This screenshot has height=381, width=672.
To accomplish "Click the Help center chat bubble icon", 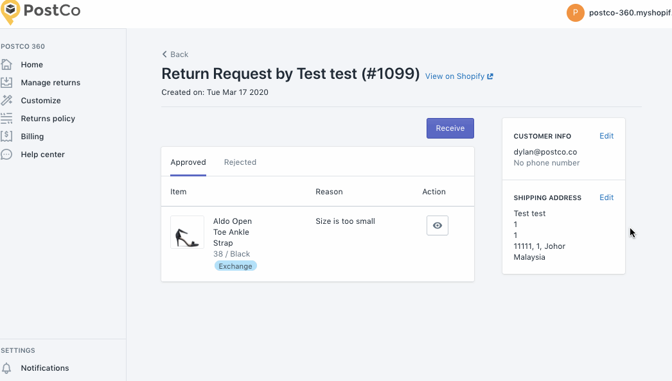I will (6, 155).
